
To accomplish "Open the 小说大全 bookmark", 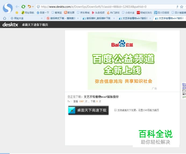I will pos(128,13).
